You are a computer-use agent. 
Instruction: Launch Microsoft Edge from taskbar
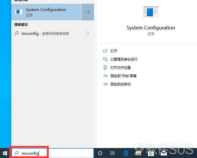coord(126,153)
